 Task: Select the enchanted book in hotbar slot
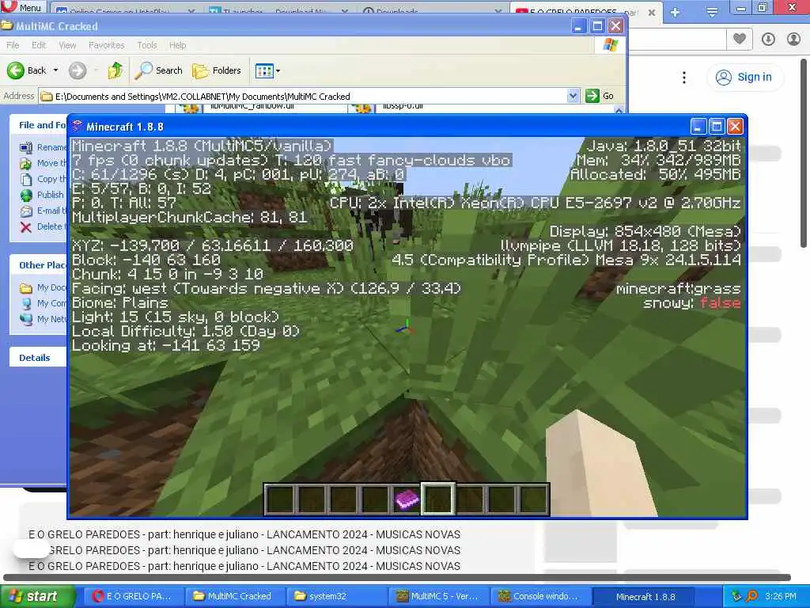(x=407, y=500)
